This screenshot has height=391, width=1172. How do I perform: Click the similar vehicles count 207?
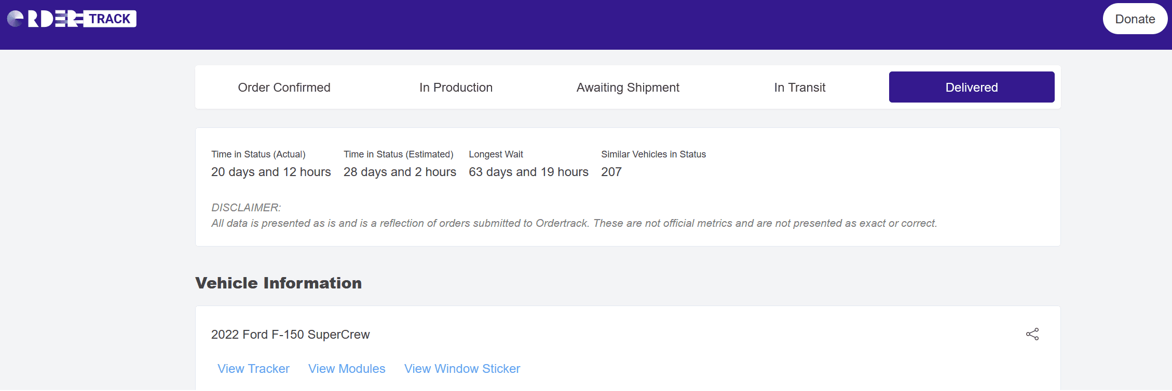click(611, 172)
